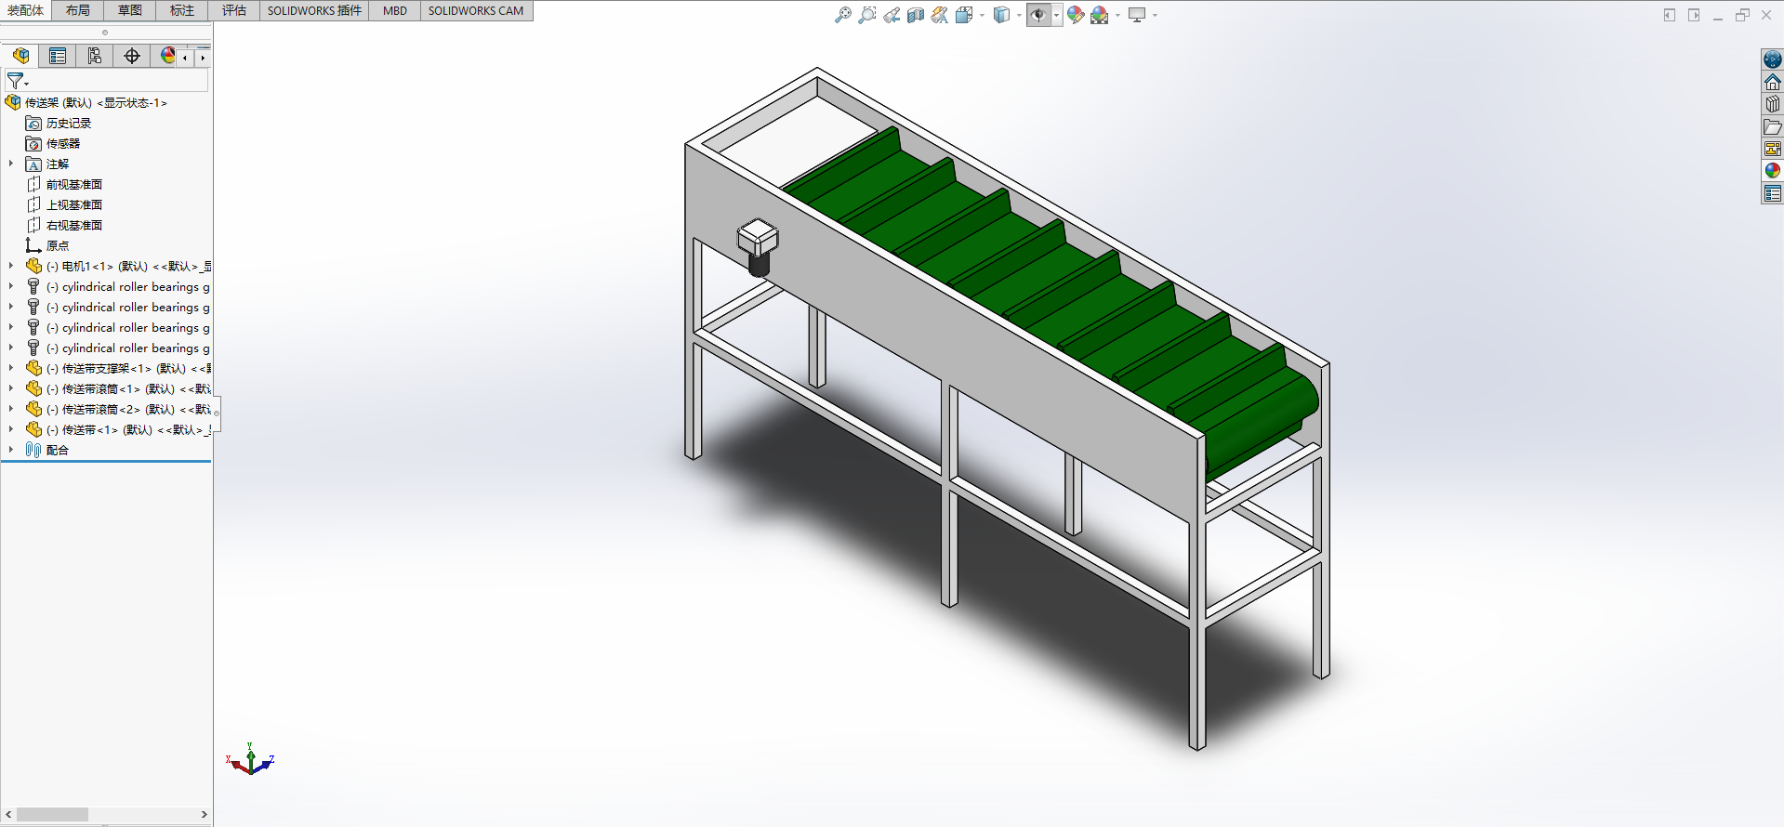Select the 前视基准面 plane

point(64,185)
